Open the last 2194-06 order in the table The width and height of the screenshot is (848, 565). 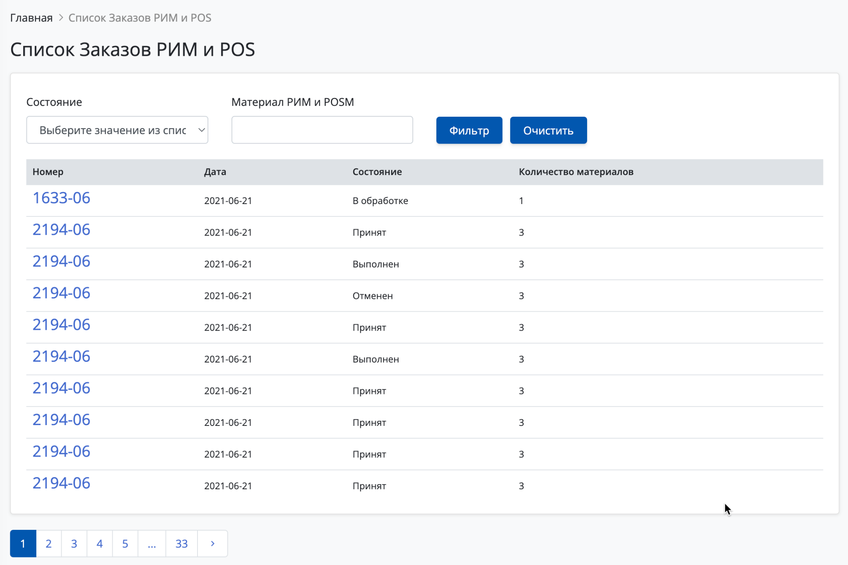[x=61, y=483]
